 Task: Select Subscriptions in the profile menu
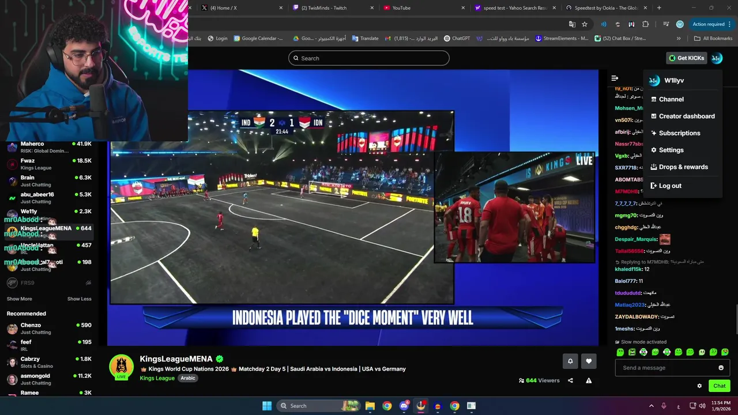(x=682, y=133)
